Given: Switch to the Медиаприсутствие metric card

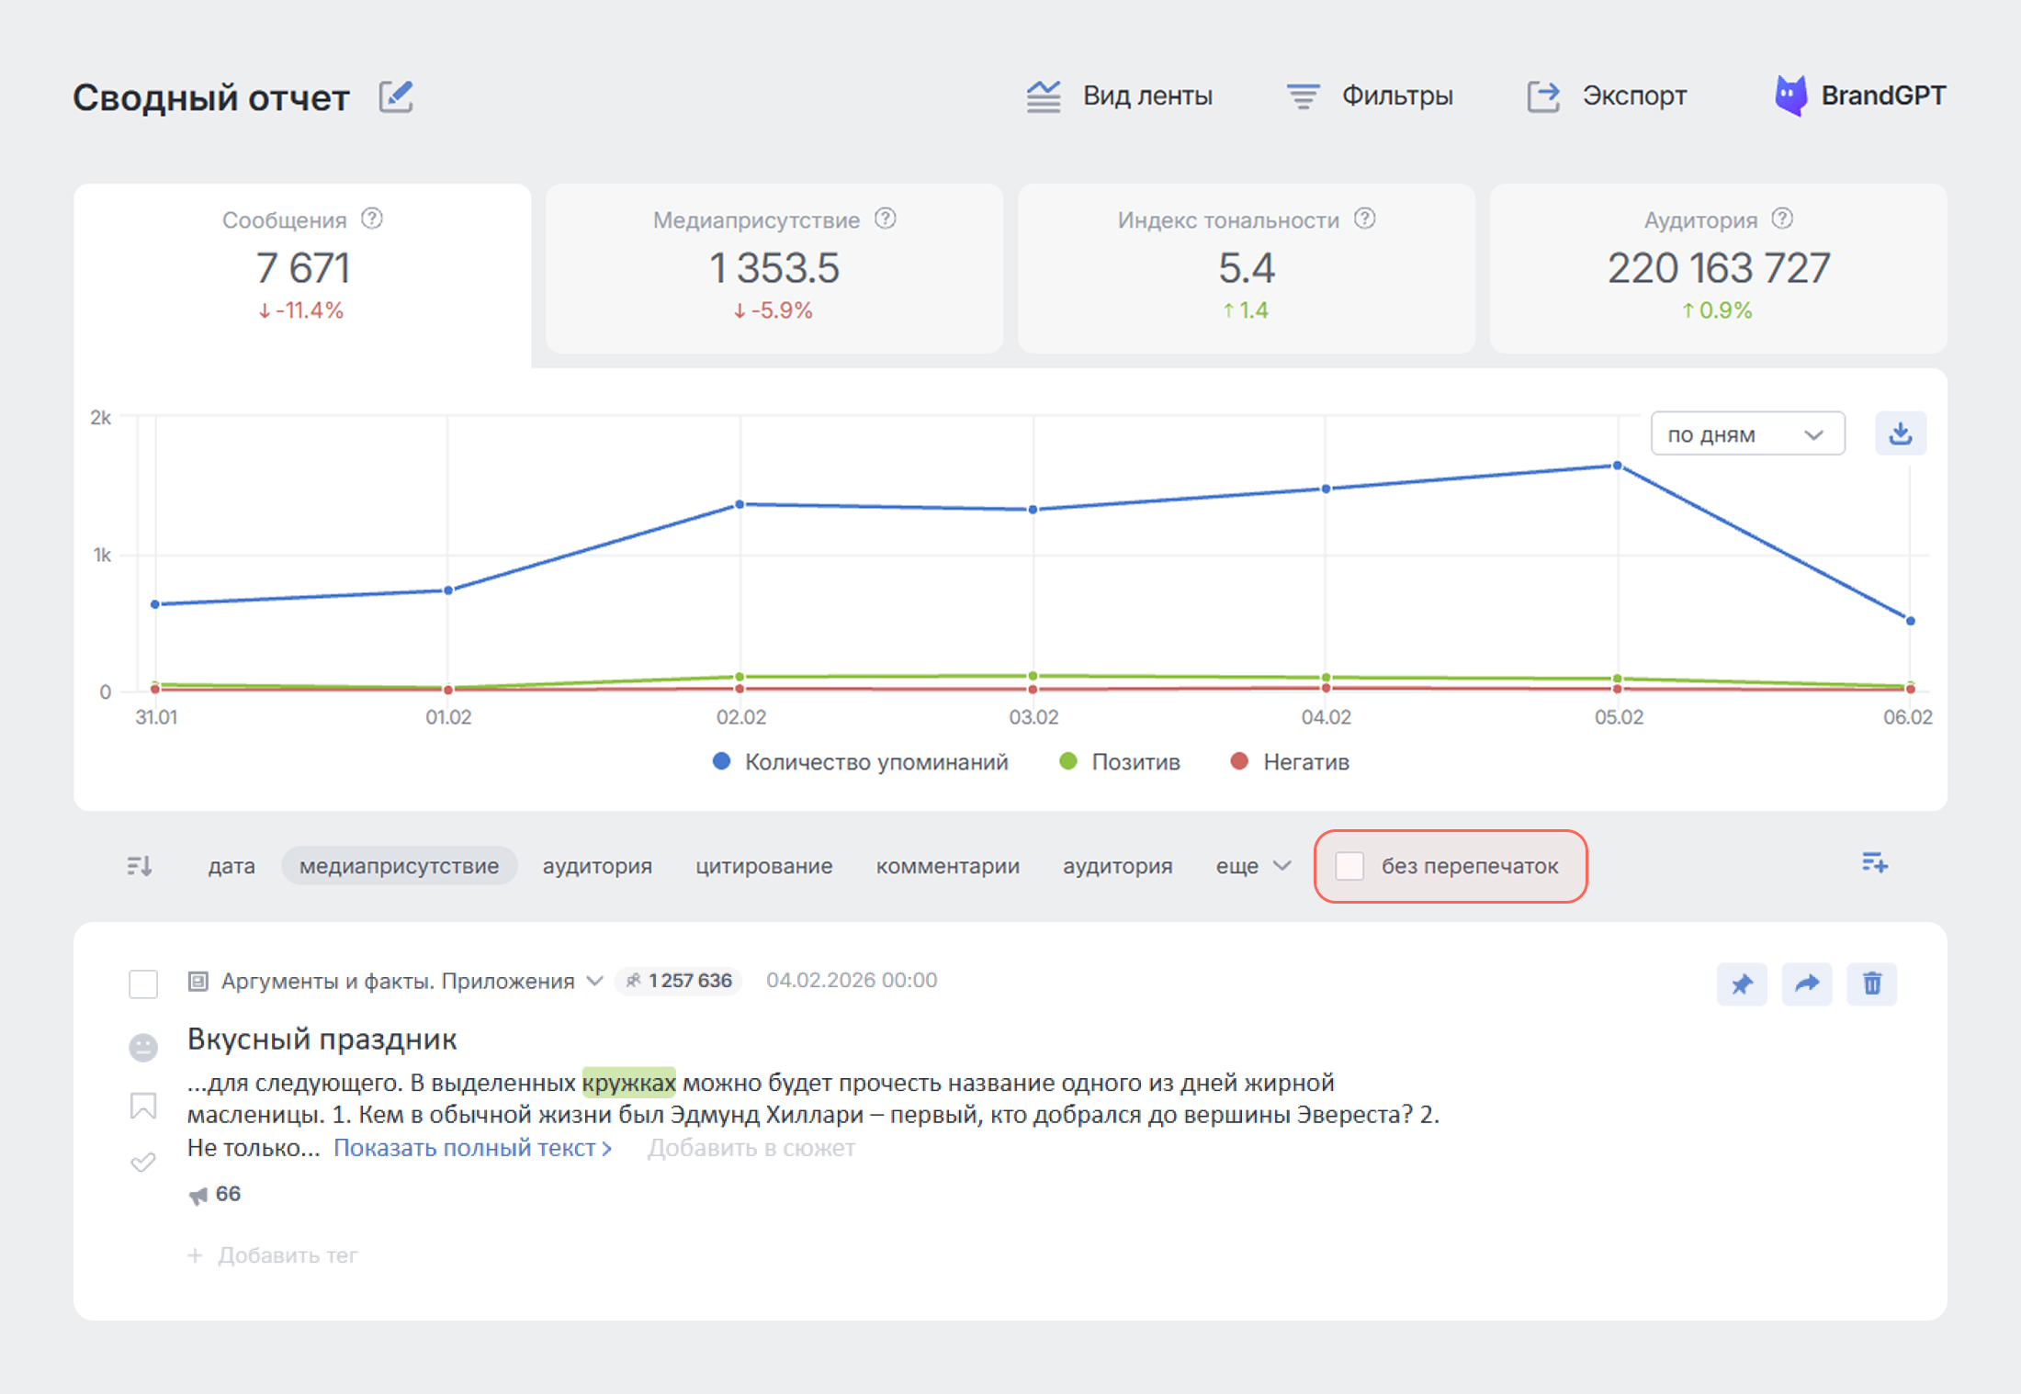Looking at the screenshot, I should 773,268.
